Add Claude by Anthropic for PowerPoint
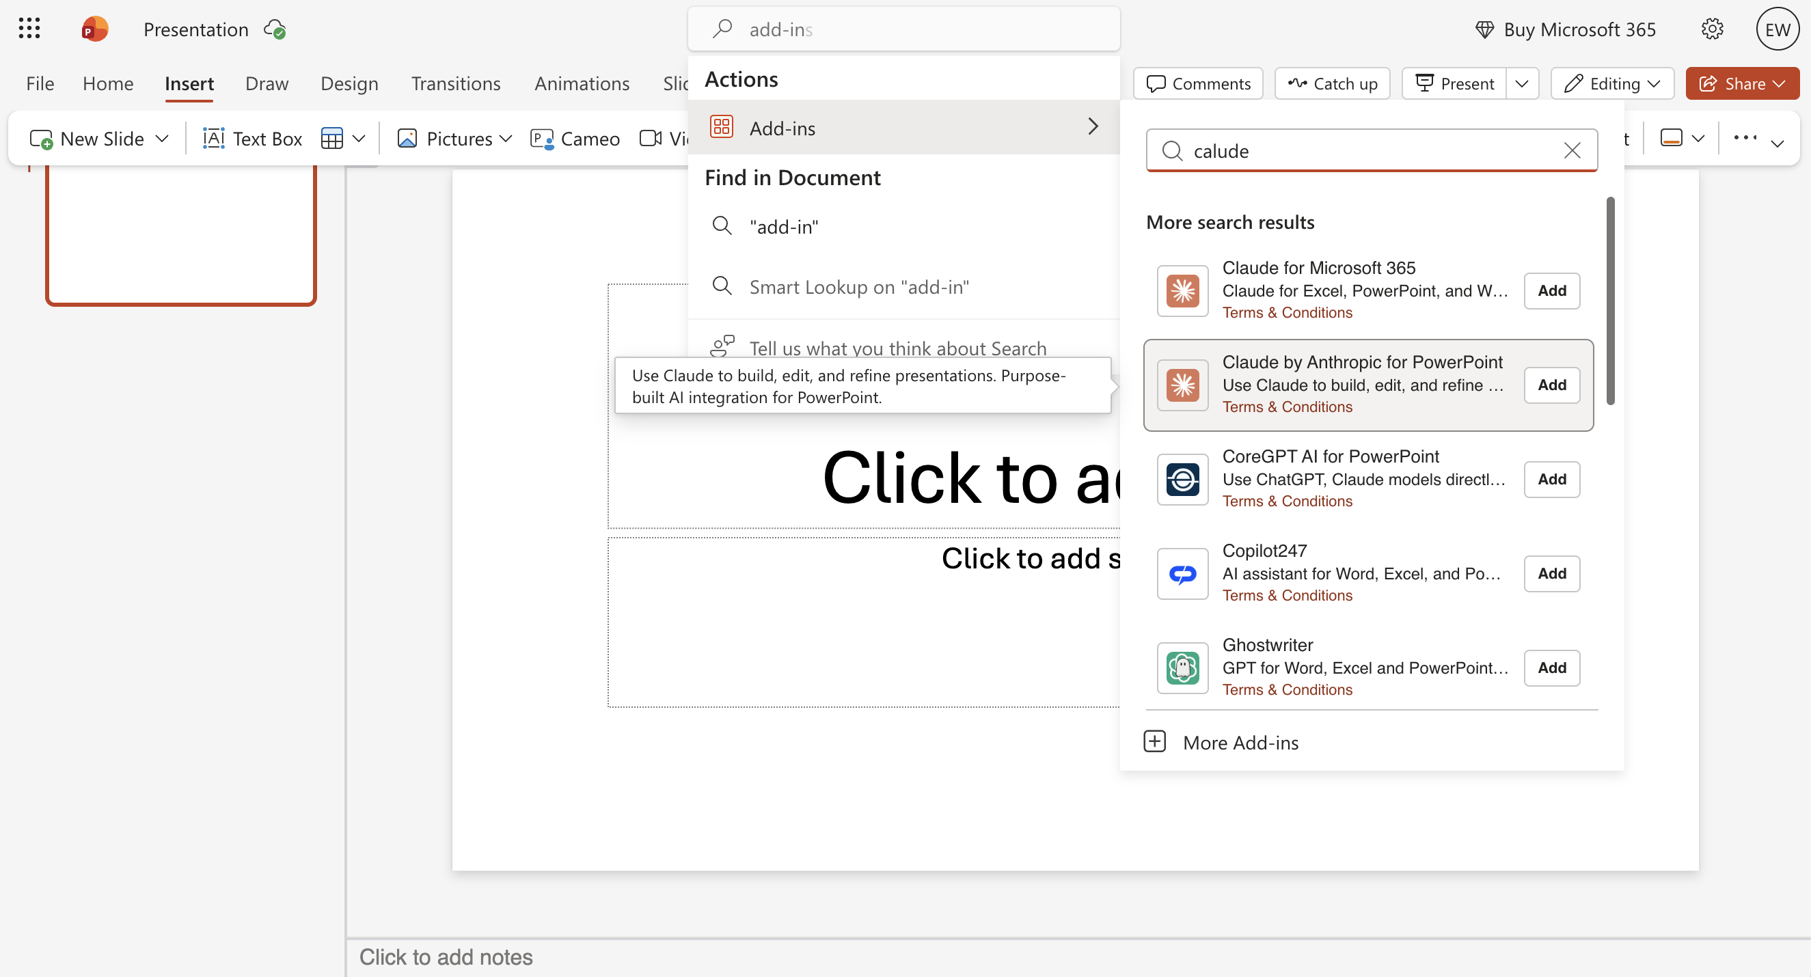 pyautogui.click(x=1551, y=385)
